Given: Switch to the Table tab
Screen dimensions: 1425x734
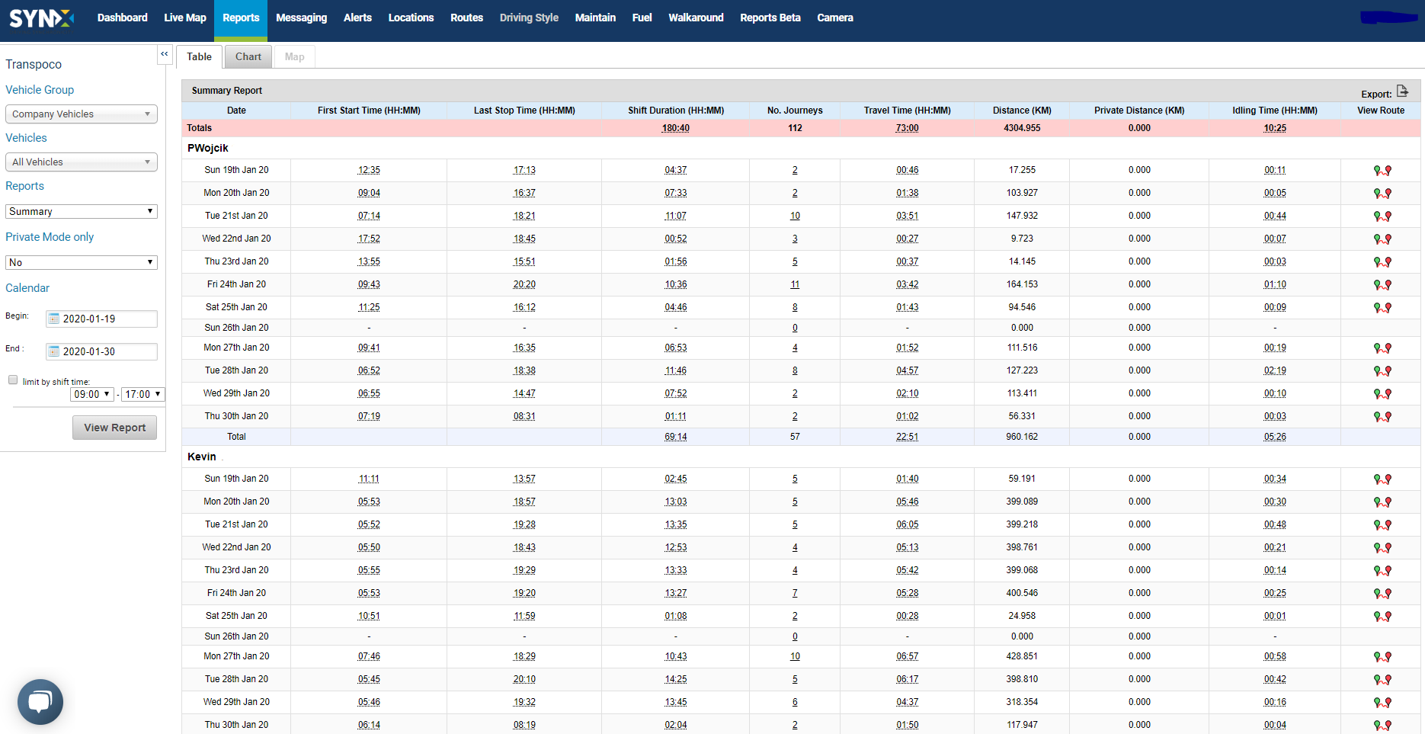Looking at the screenshot, I should pos(200,56).
